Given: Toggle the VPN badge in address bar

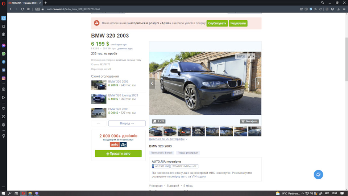Looking at the screenshot, I should click(x=37, y=9).
